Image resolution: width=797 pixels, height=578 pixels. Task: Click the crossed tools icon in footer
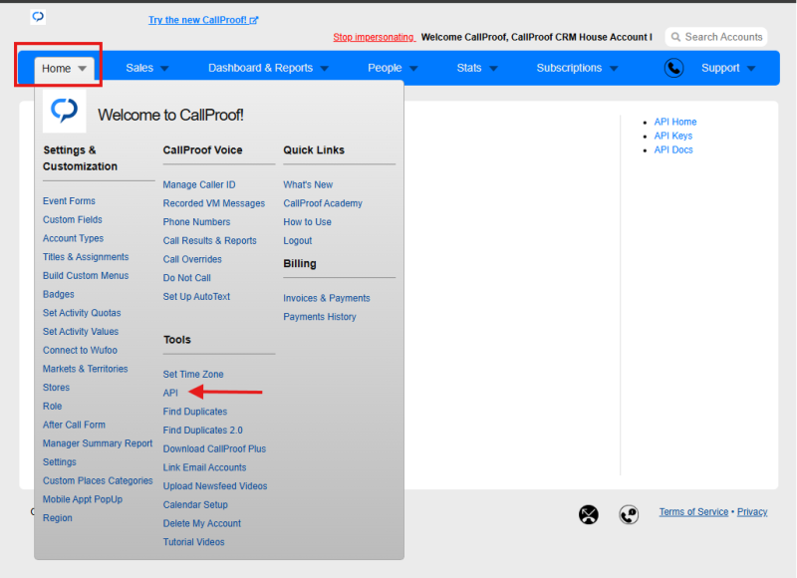tap(588, 514)
